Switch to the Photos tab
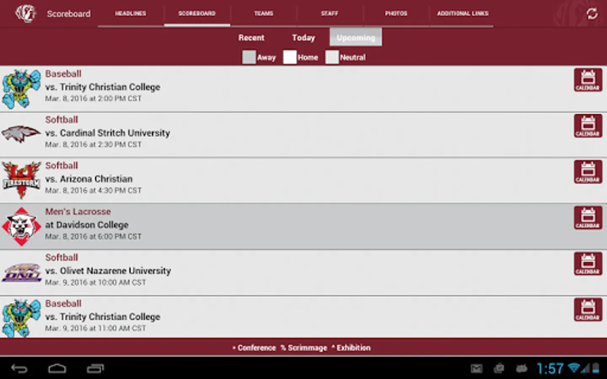Screen dimensions: 607x379 coord(396,13)
